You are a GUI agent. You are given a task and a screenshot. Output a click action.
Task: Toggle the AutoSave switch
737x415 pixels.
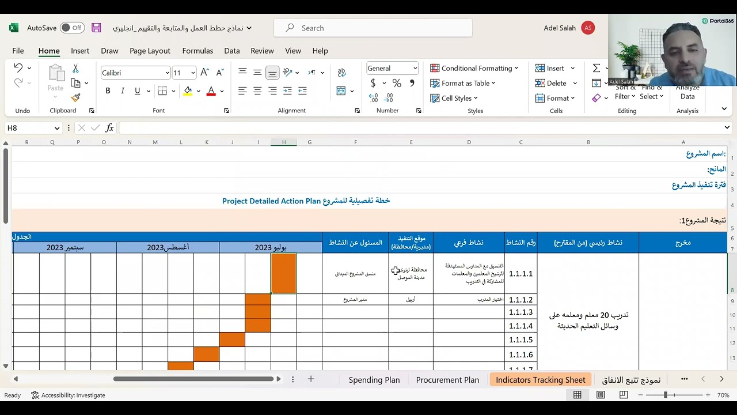(72, 28)
